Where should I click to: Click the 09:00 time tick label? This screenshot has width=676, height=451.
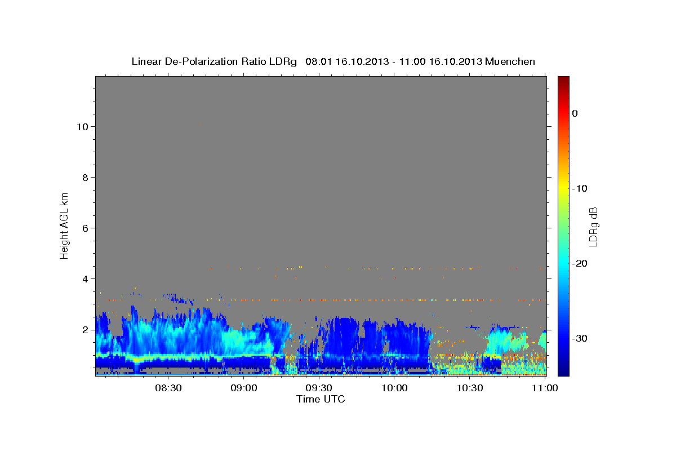(244, 388)
